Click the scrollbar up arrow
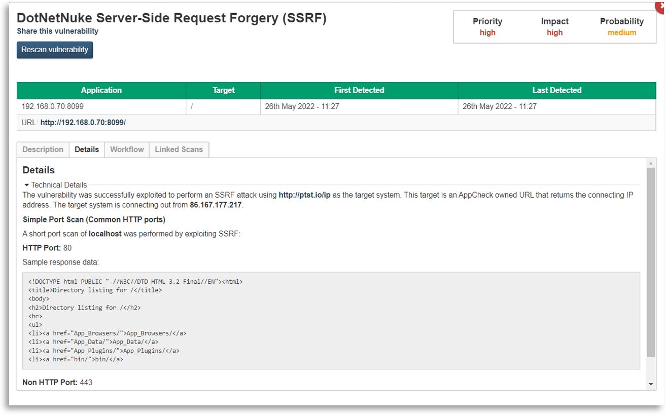 (651, 163)
